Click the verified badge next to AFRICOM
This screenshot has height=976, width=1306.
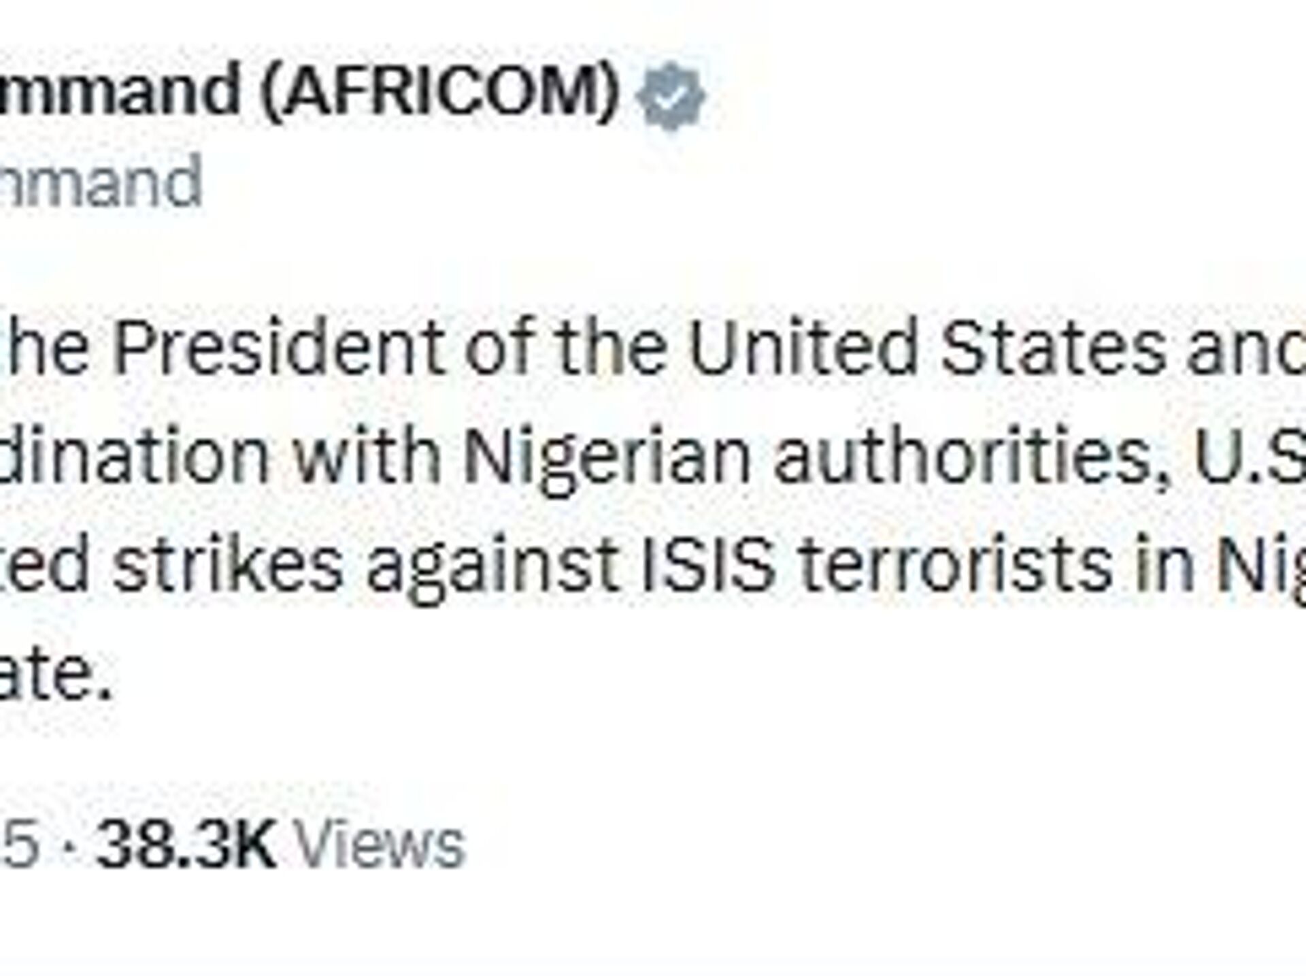pyautogui.click(x=671, y=96)
